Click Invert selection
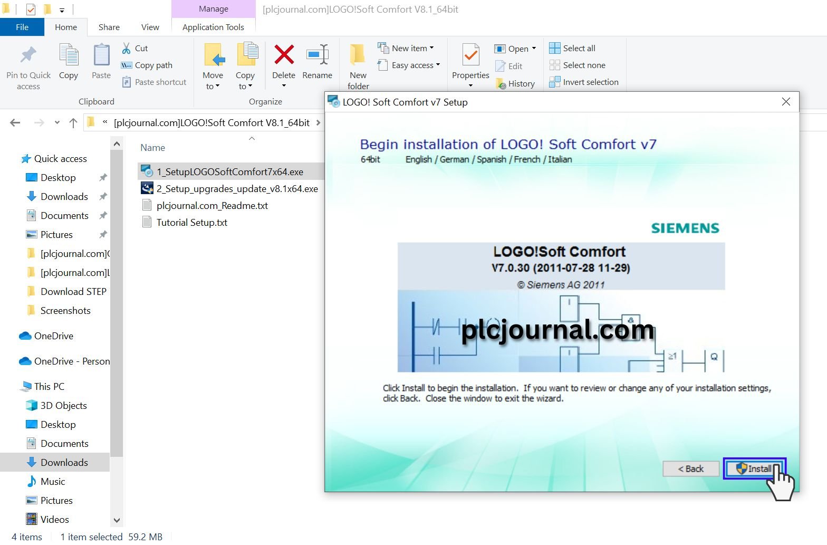 584,82
